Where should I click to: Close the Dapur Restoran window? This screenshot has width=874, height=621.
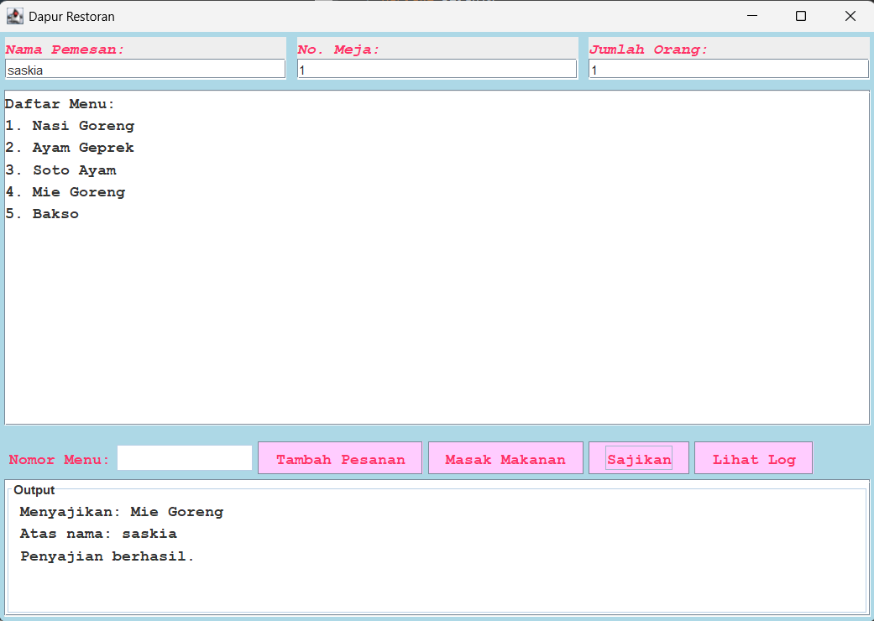(x=850, y=16)
